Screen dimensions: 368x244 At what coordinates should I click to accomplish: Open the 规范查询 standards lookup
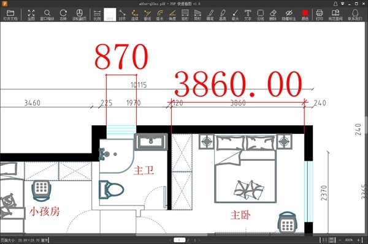coord(335,15)
